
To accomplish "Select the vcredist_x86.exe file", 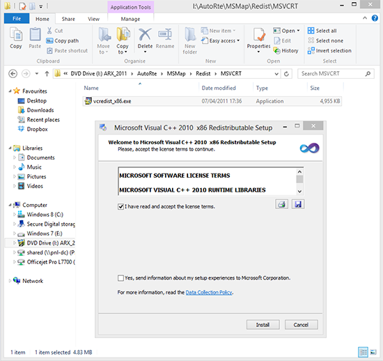I will tap(212, 101).
